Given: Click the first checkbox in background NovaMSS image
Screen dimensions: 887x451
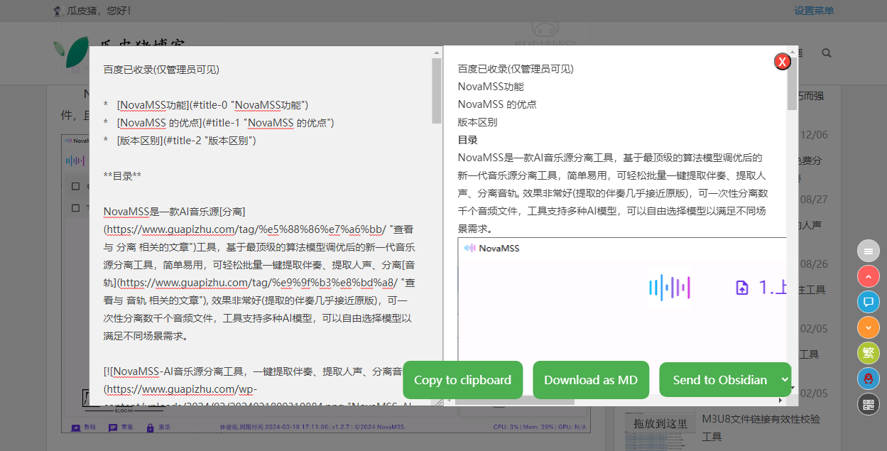Looking at the screenshot, I should (75, 186).
